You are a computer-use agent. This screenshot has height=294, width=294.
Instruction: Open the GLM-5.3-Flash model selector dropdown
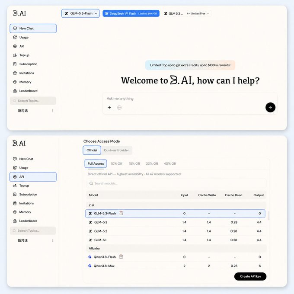tap(80, 13)
